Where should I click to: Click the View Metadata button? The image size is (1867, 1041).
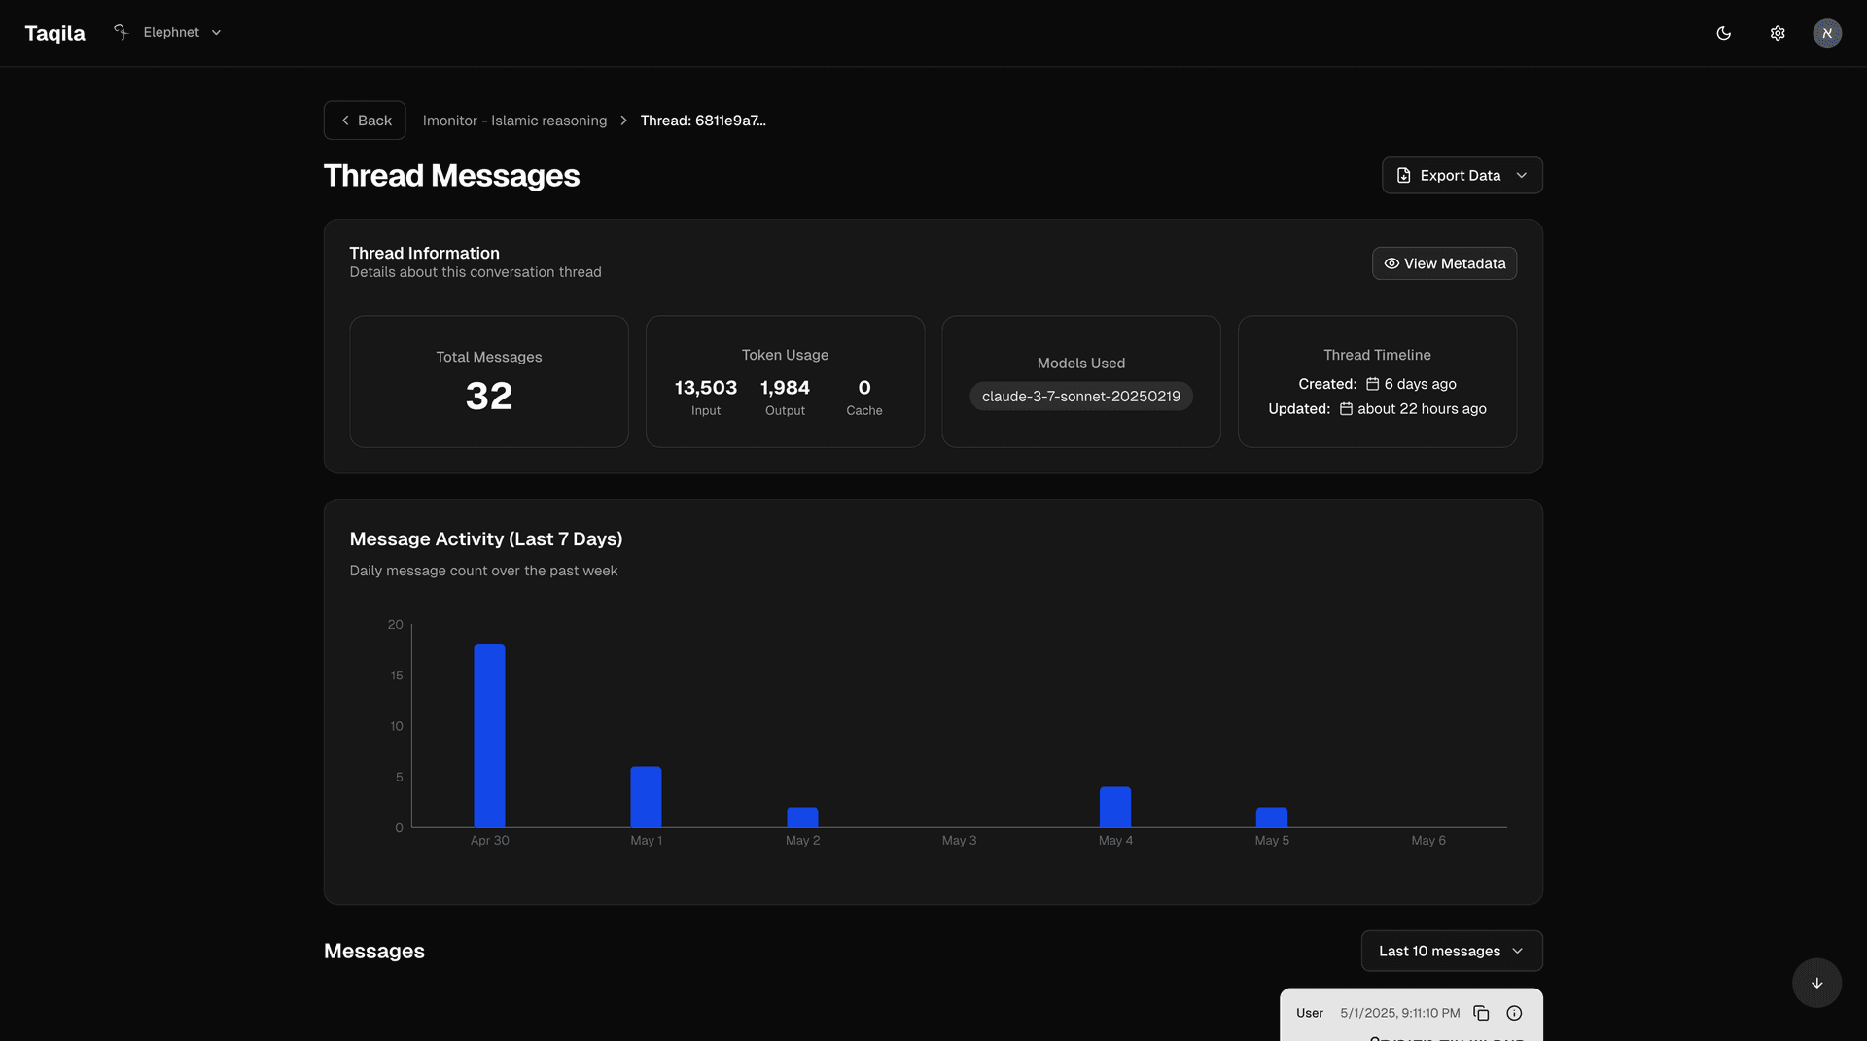[1444, 263]
